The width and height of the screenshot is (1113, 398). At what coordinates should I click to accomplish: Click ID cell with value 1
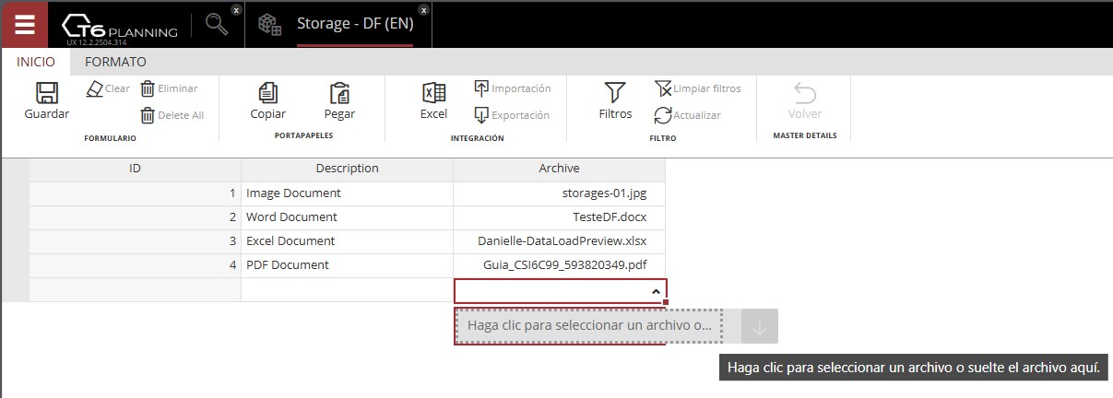pyautogui.click(x=135, y=193)
